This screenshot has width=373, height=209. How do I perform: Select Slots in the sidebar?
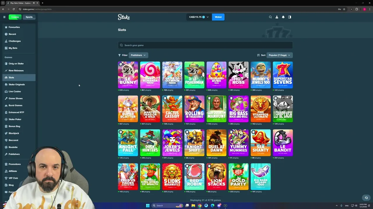click(19, 78)
